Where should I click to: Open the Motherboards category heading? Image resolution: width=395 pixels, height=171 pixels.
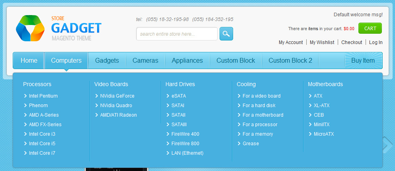[325, 84]
